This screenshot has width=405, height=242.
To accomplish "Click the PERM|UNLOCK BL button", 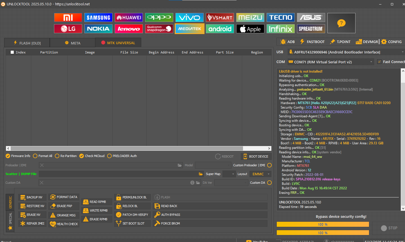I will point(132,197).
